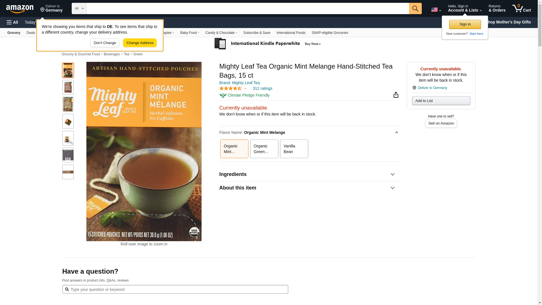Viewport: 542px width, 305px height.
Task: Click the yellow Sign in button
Action: click(465, 24)
